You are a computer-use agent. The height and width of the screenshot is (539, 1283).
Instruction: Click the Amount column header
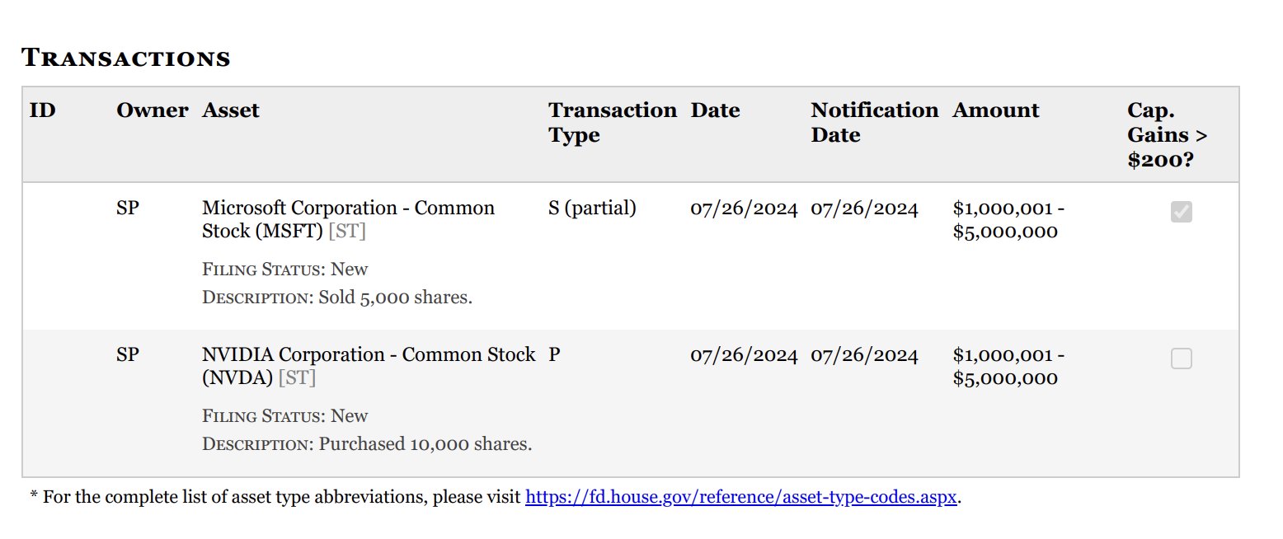(995, 110)
